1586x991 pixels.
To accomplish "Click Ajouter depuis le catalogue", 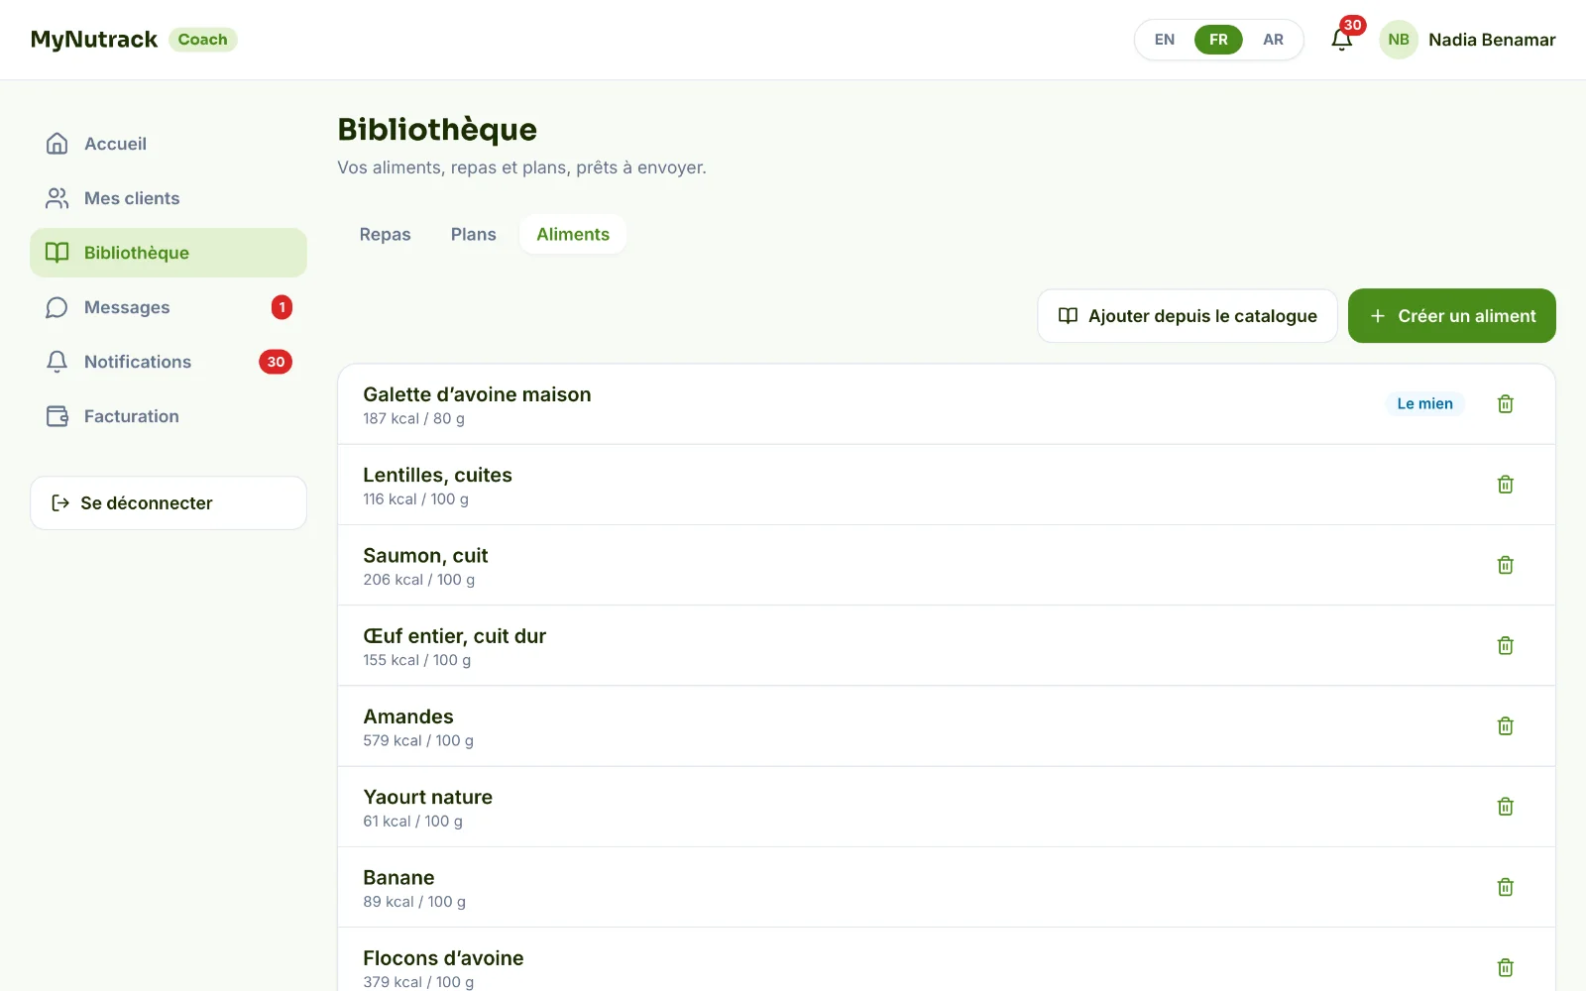I will click(1188, 316).
